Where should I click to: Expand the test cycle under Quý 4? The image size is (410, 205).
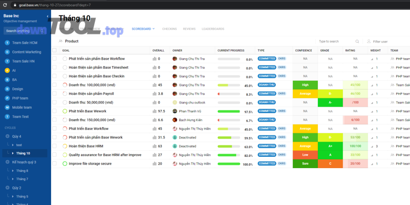13,145
